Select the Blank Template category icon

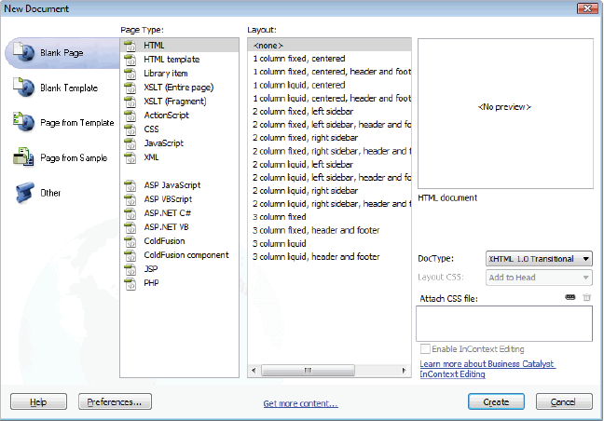(x=23, y=87)
